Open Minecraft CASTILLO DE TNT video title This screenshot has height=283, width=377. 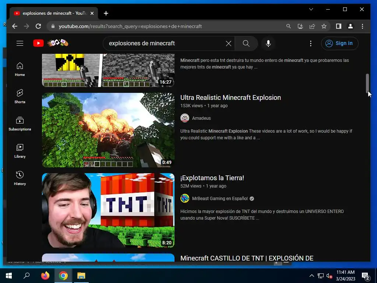(x=247, y=258)
